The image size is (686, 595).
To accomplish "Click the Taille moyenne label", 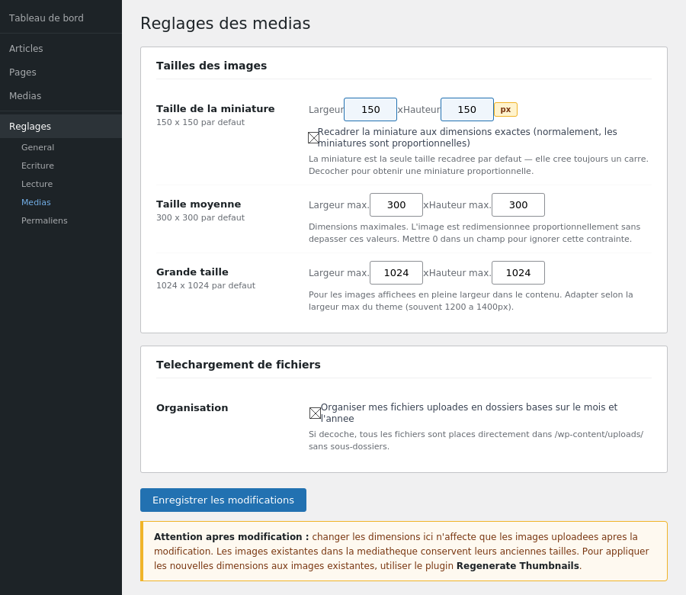I will pyautogui.click(x=199, y=204).
